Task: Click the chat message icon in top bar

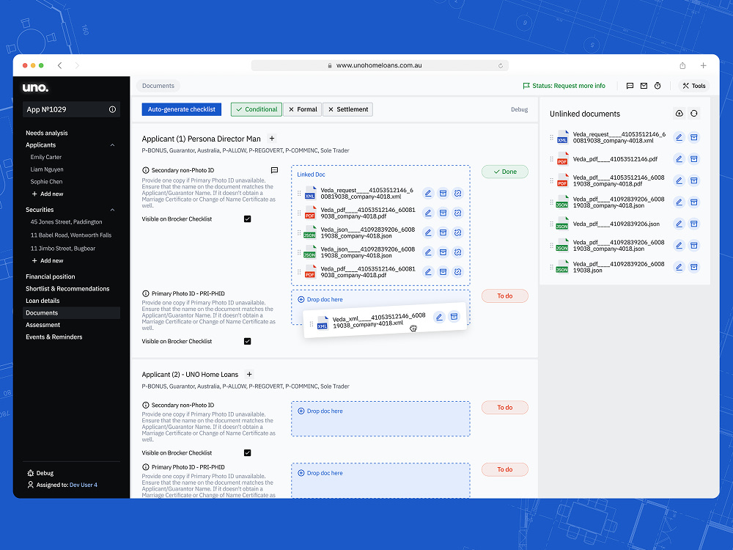Action: 630,86
